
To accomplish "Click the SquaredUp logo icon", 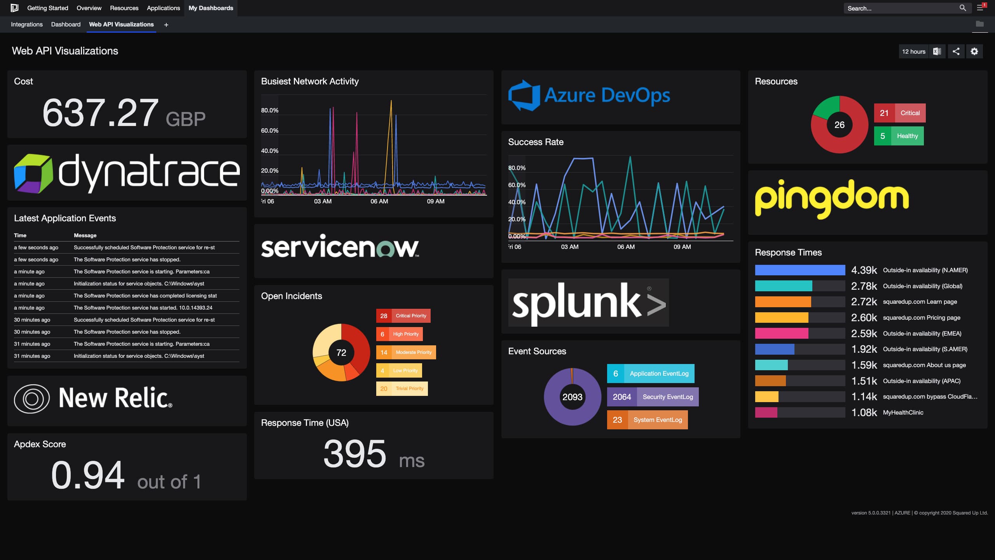I will (14, 8).
